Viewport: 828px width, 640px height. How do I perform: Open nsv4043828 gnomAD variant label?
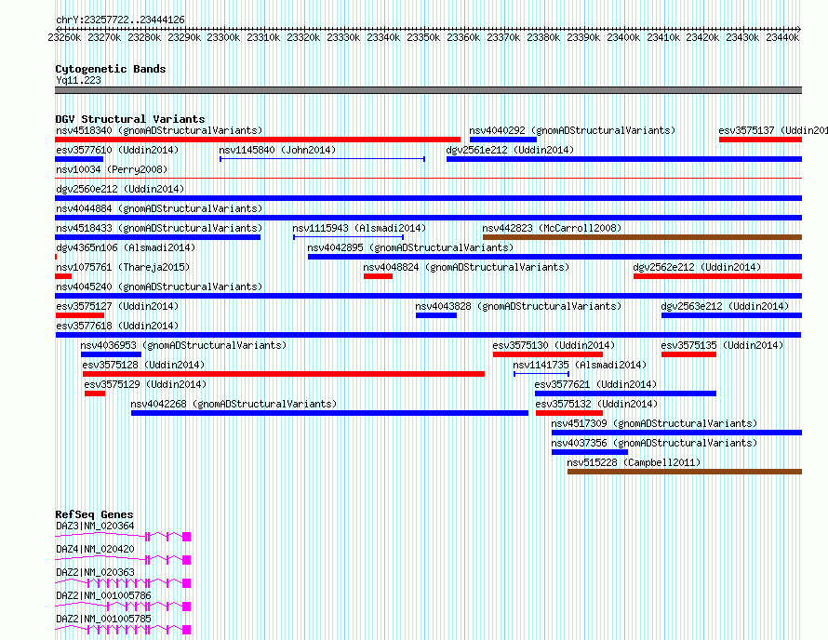518,306
